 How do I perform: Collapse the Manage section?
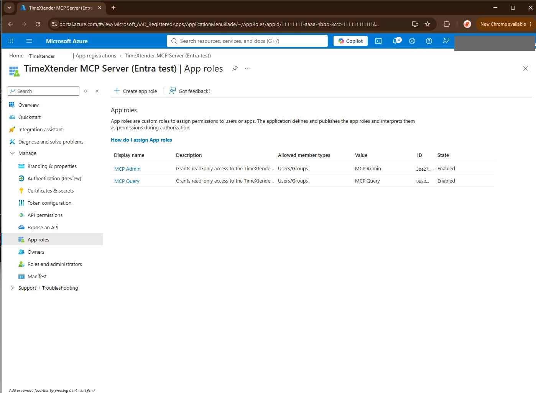tap(12, 153)
